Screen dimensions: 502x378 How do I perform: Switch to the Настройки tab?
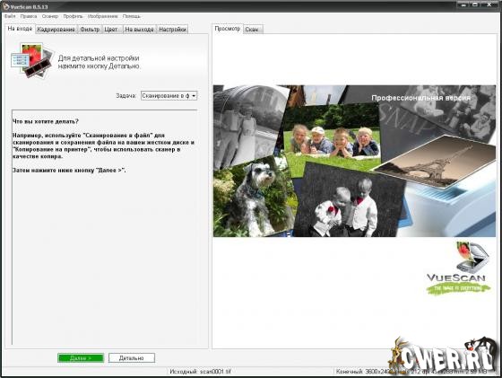click(172, 30)
